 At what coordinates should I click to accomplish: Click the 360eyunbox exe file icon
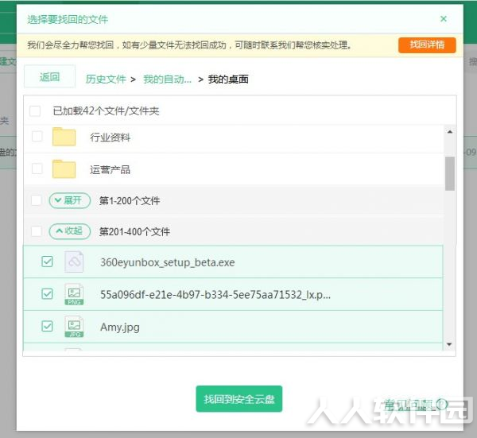click(74, 262)
